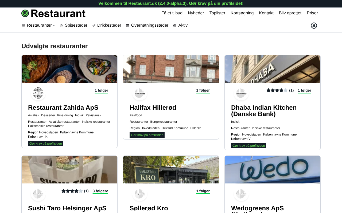Screen dimensions: 342x213
Task: Click the Fine dining tag
Action: point(65,115)
